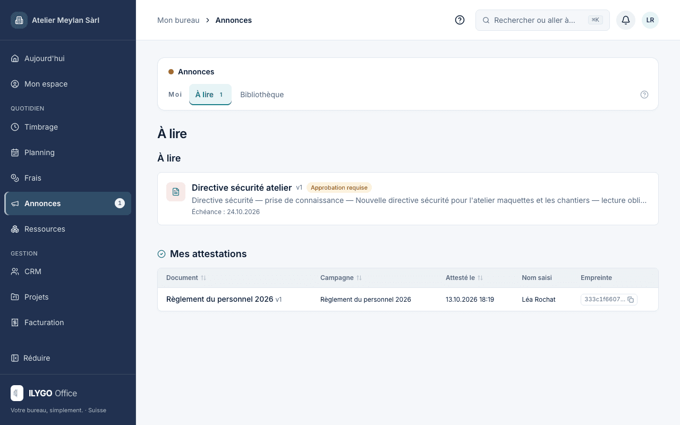
Task: Open CRM in sidebar
Action: [x=68, y=271]
